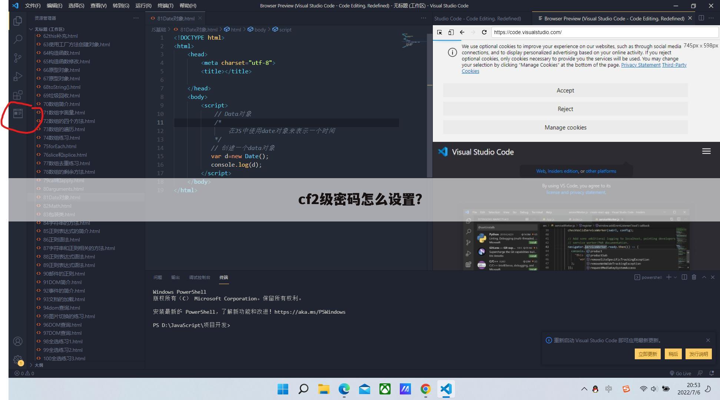Start Go Live server from status bar
This screenshot has height=400, width=720.
680,373
